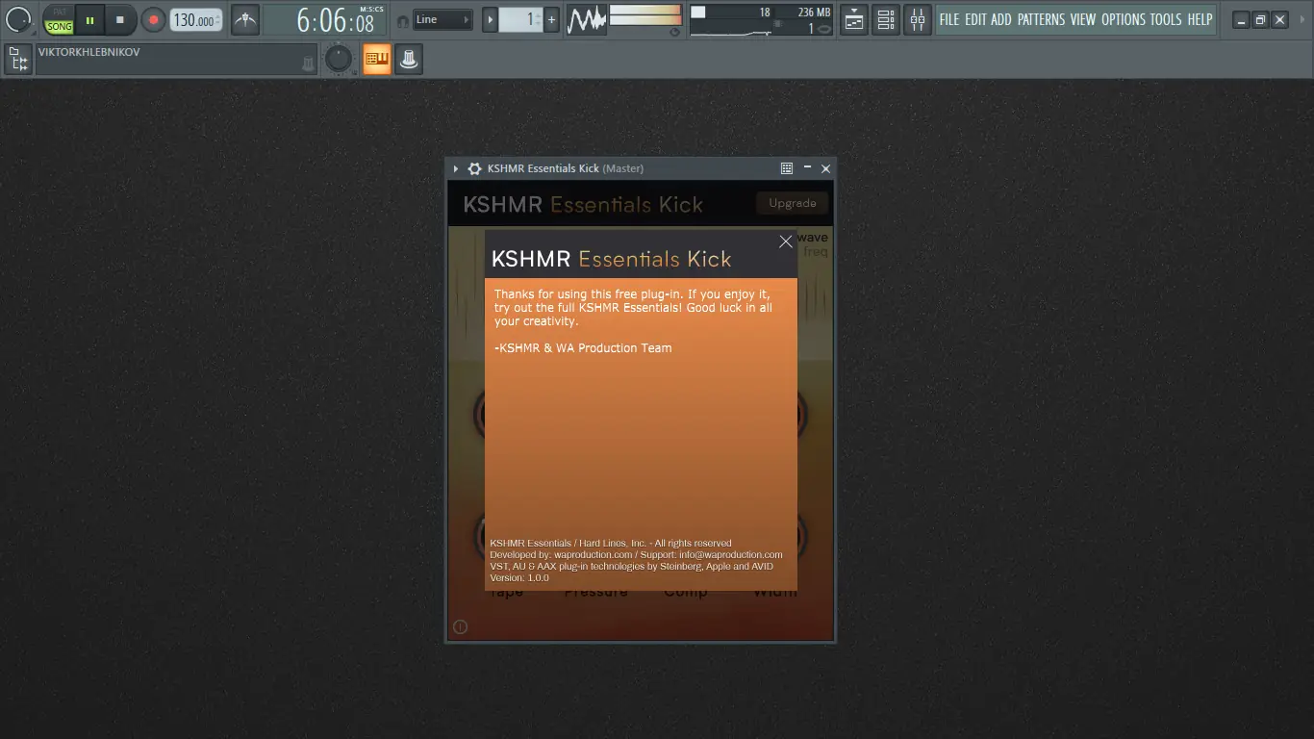Open the Channel rack icon

[886, 19]
